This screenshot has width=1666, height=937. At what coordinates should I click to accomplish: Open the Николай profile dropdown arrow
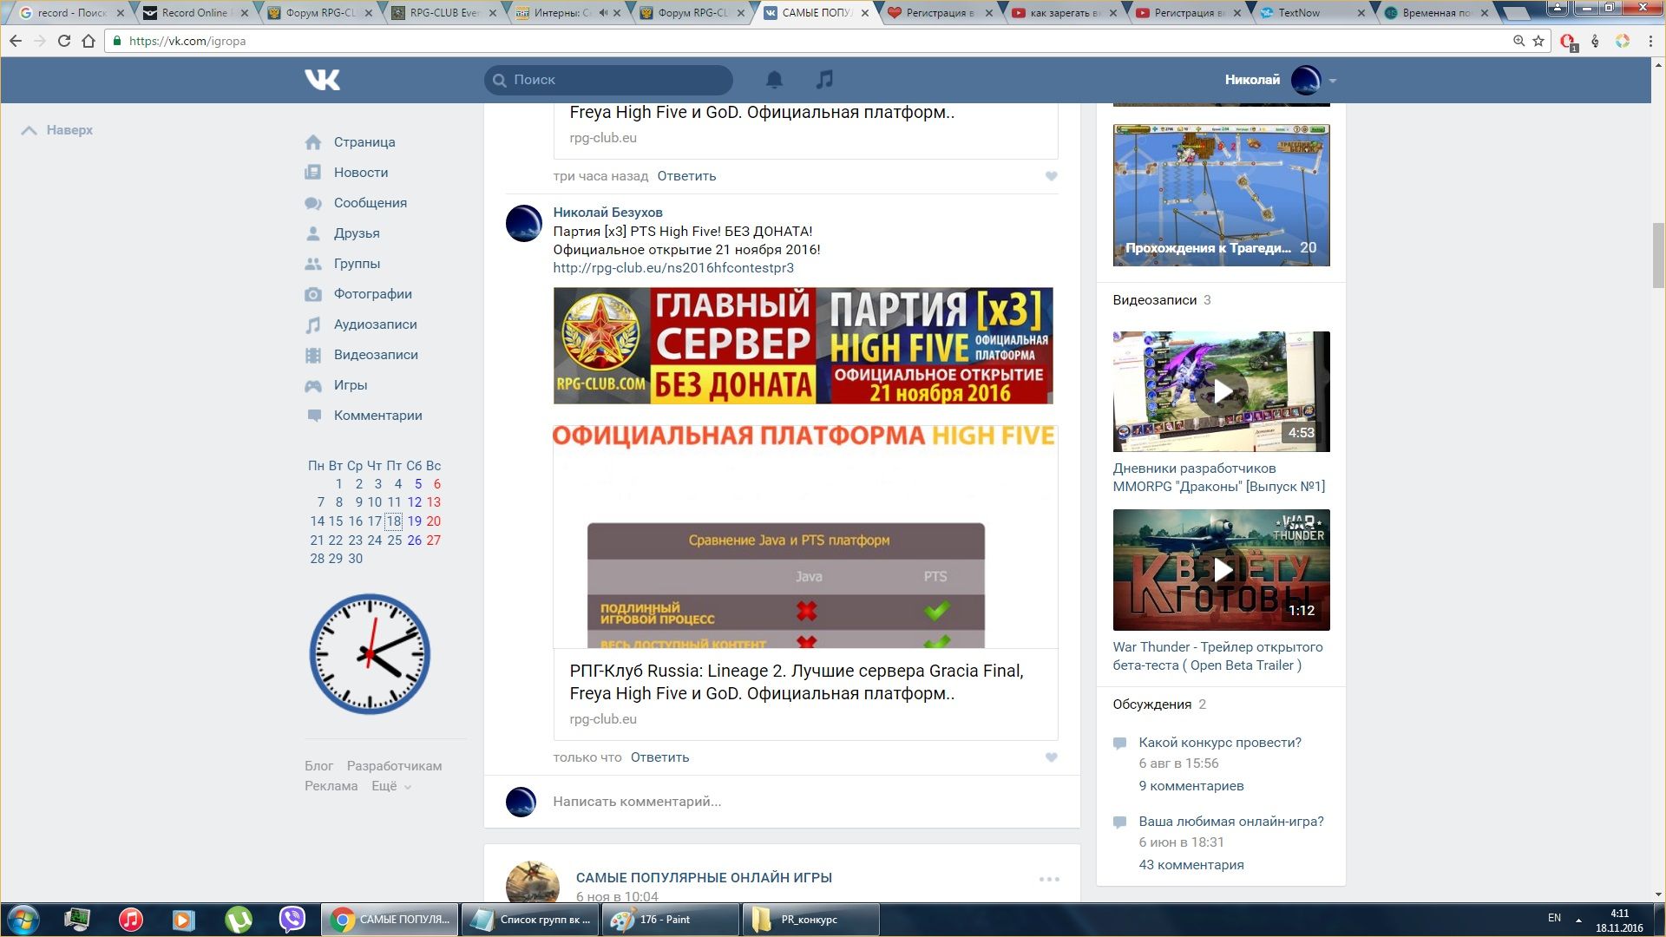(x=1333, y=81)
